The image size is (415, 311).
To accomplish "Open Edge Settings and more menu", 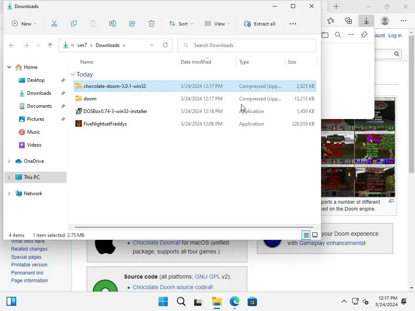I will (x=403, y=21).
